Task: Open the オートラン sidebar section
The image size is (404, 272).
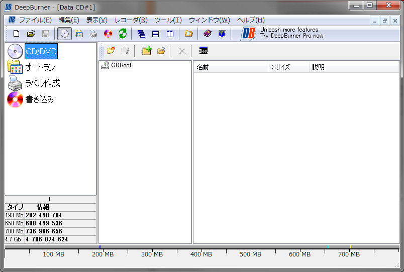Action: pyautogui.click(x=40, y=67)
